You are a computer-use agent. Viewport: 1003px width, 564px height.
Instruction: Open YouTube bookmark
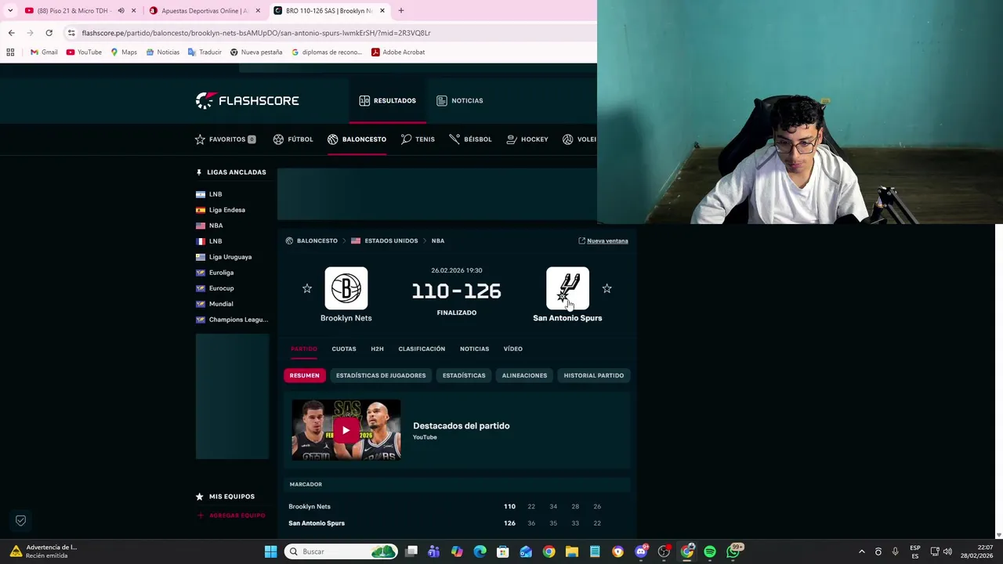[x=84, y=52]
